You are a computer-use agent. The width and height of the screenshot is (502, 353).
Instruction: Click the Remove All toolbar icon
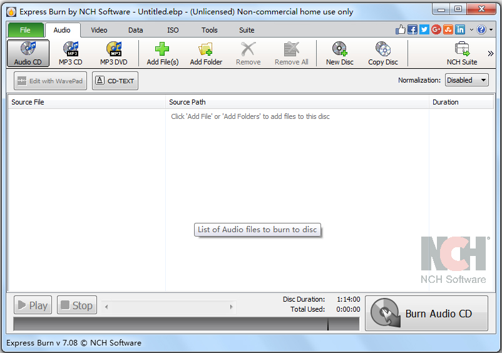(x=291, y=49)
